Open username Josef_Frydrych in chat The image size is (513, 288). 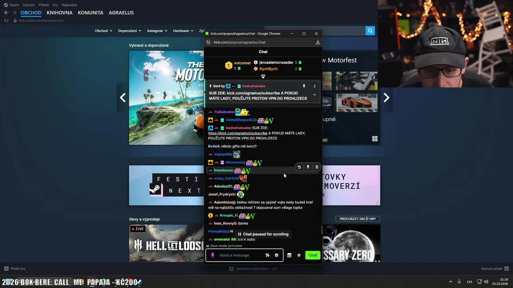click(222, 194)
